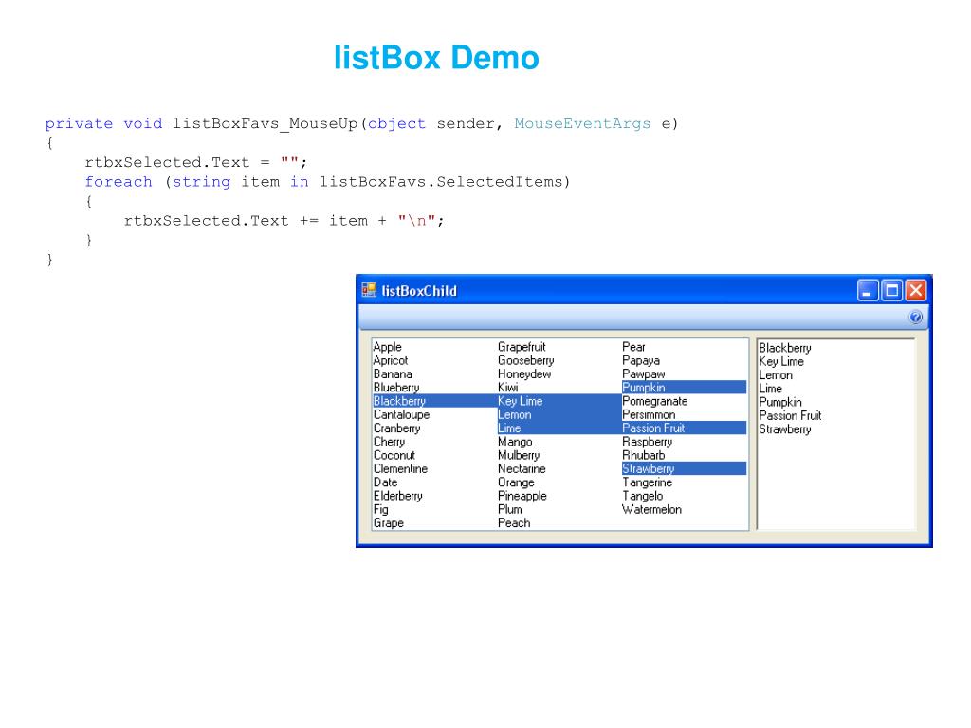Select Cantaloupe in the fruit list
This screenshot has height=728, width=971.
click(401, 415)
